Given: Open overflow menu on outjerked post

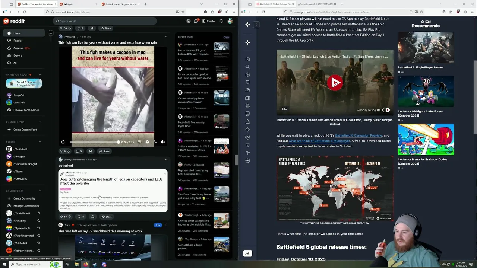Looking at the screenshot, I should [x=166, y=160].
